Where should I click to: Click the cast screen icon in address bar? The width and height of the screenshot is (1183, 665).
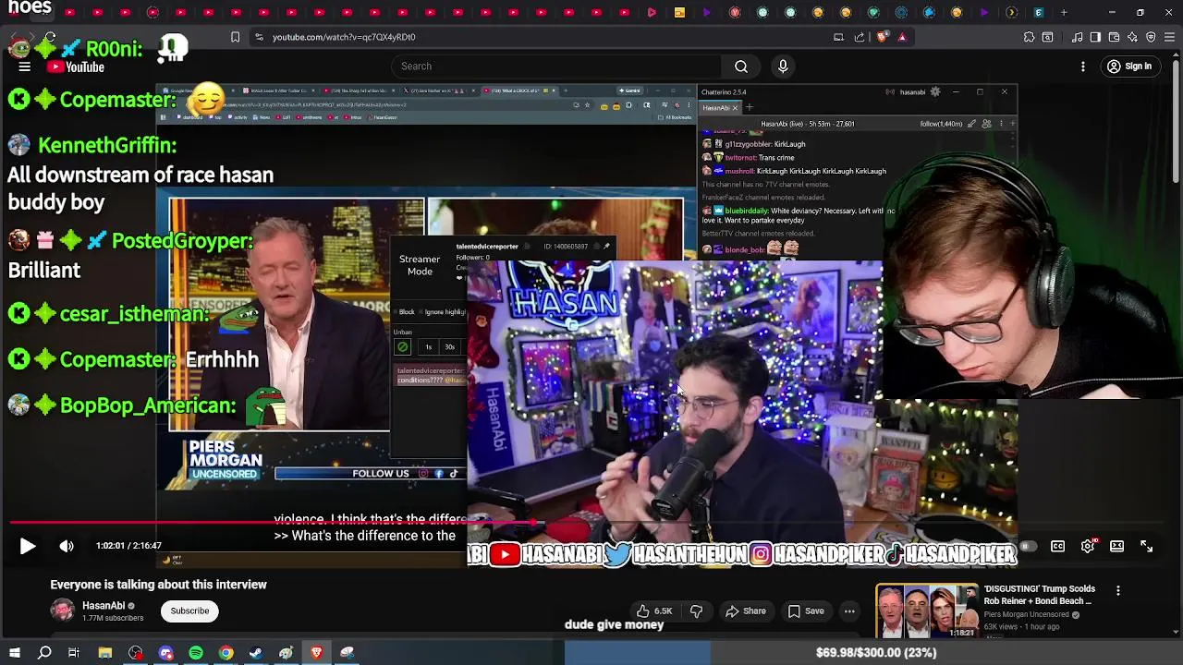838,37
